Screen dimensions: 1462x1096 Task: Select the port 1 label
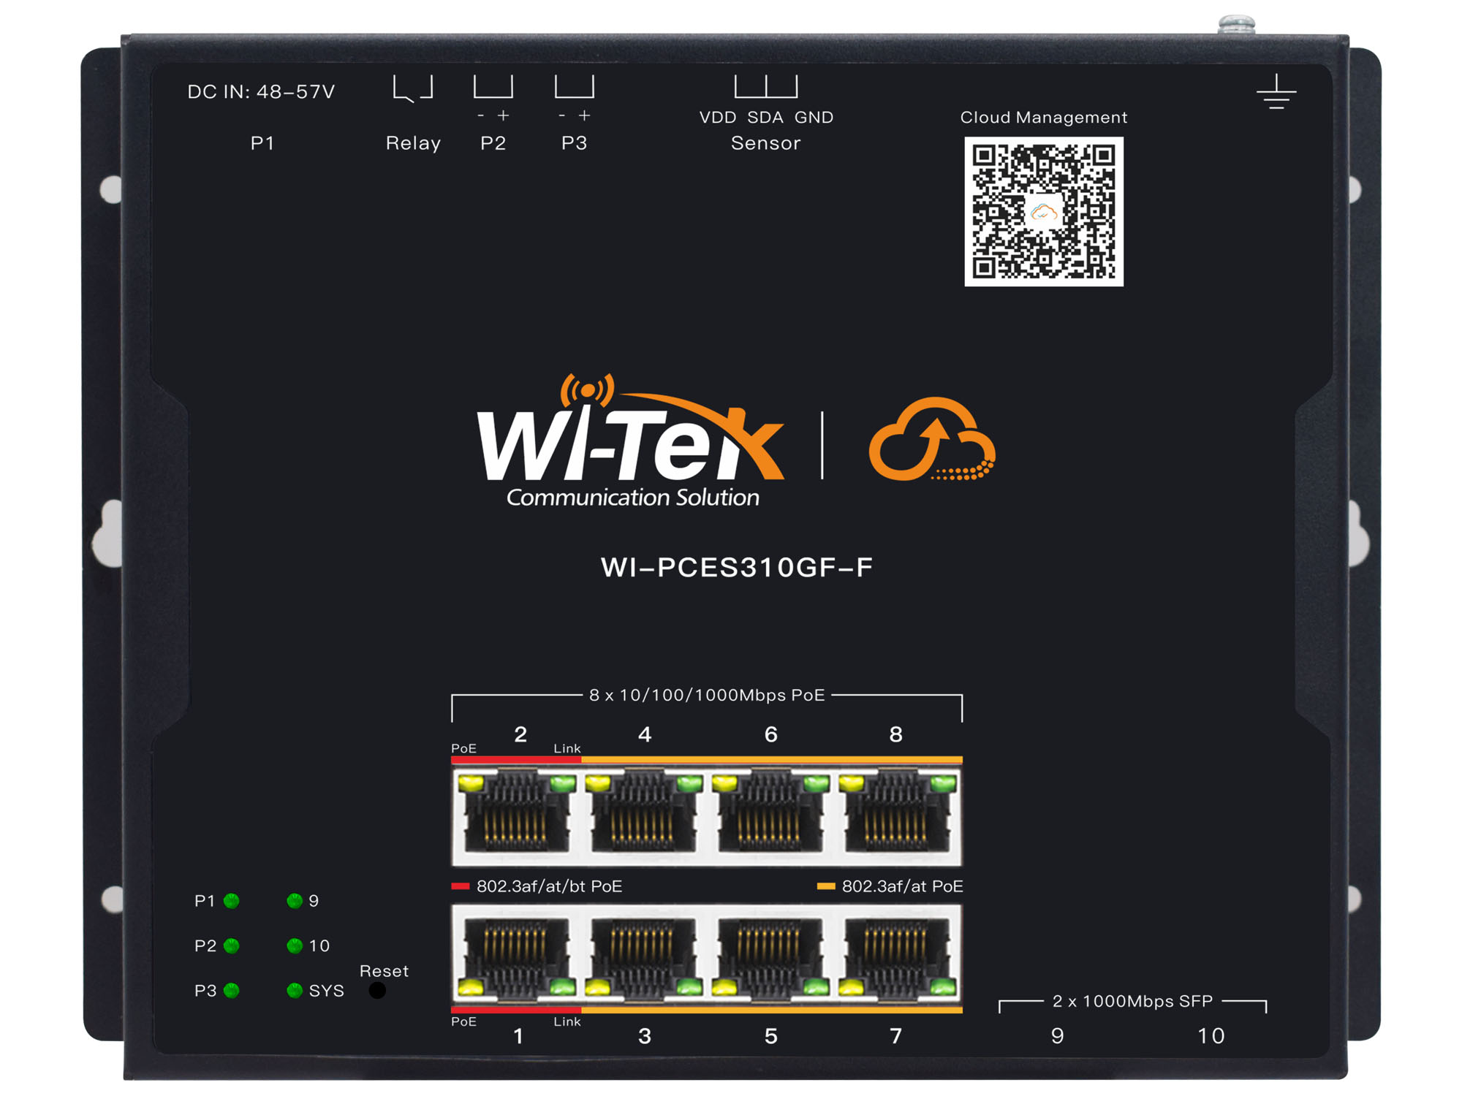(519, 1035)
